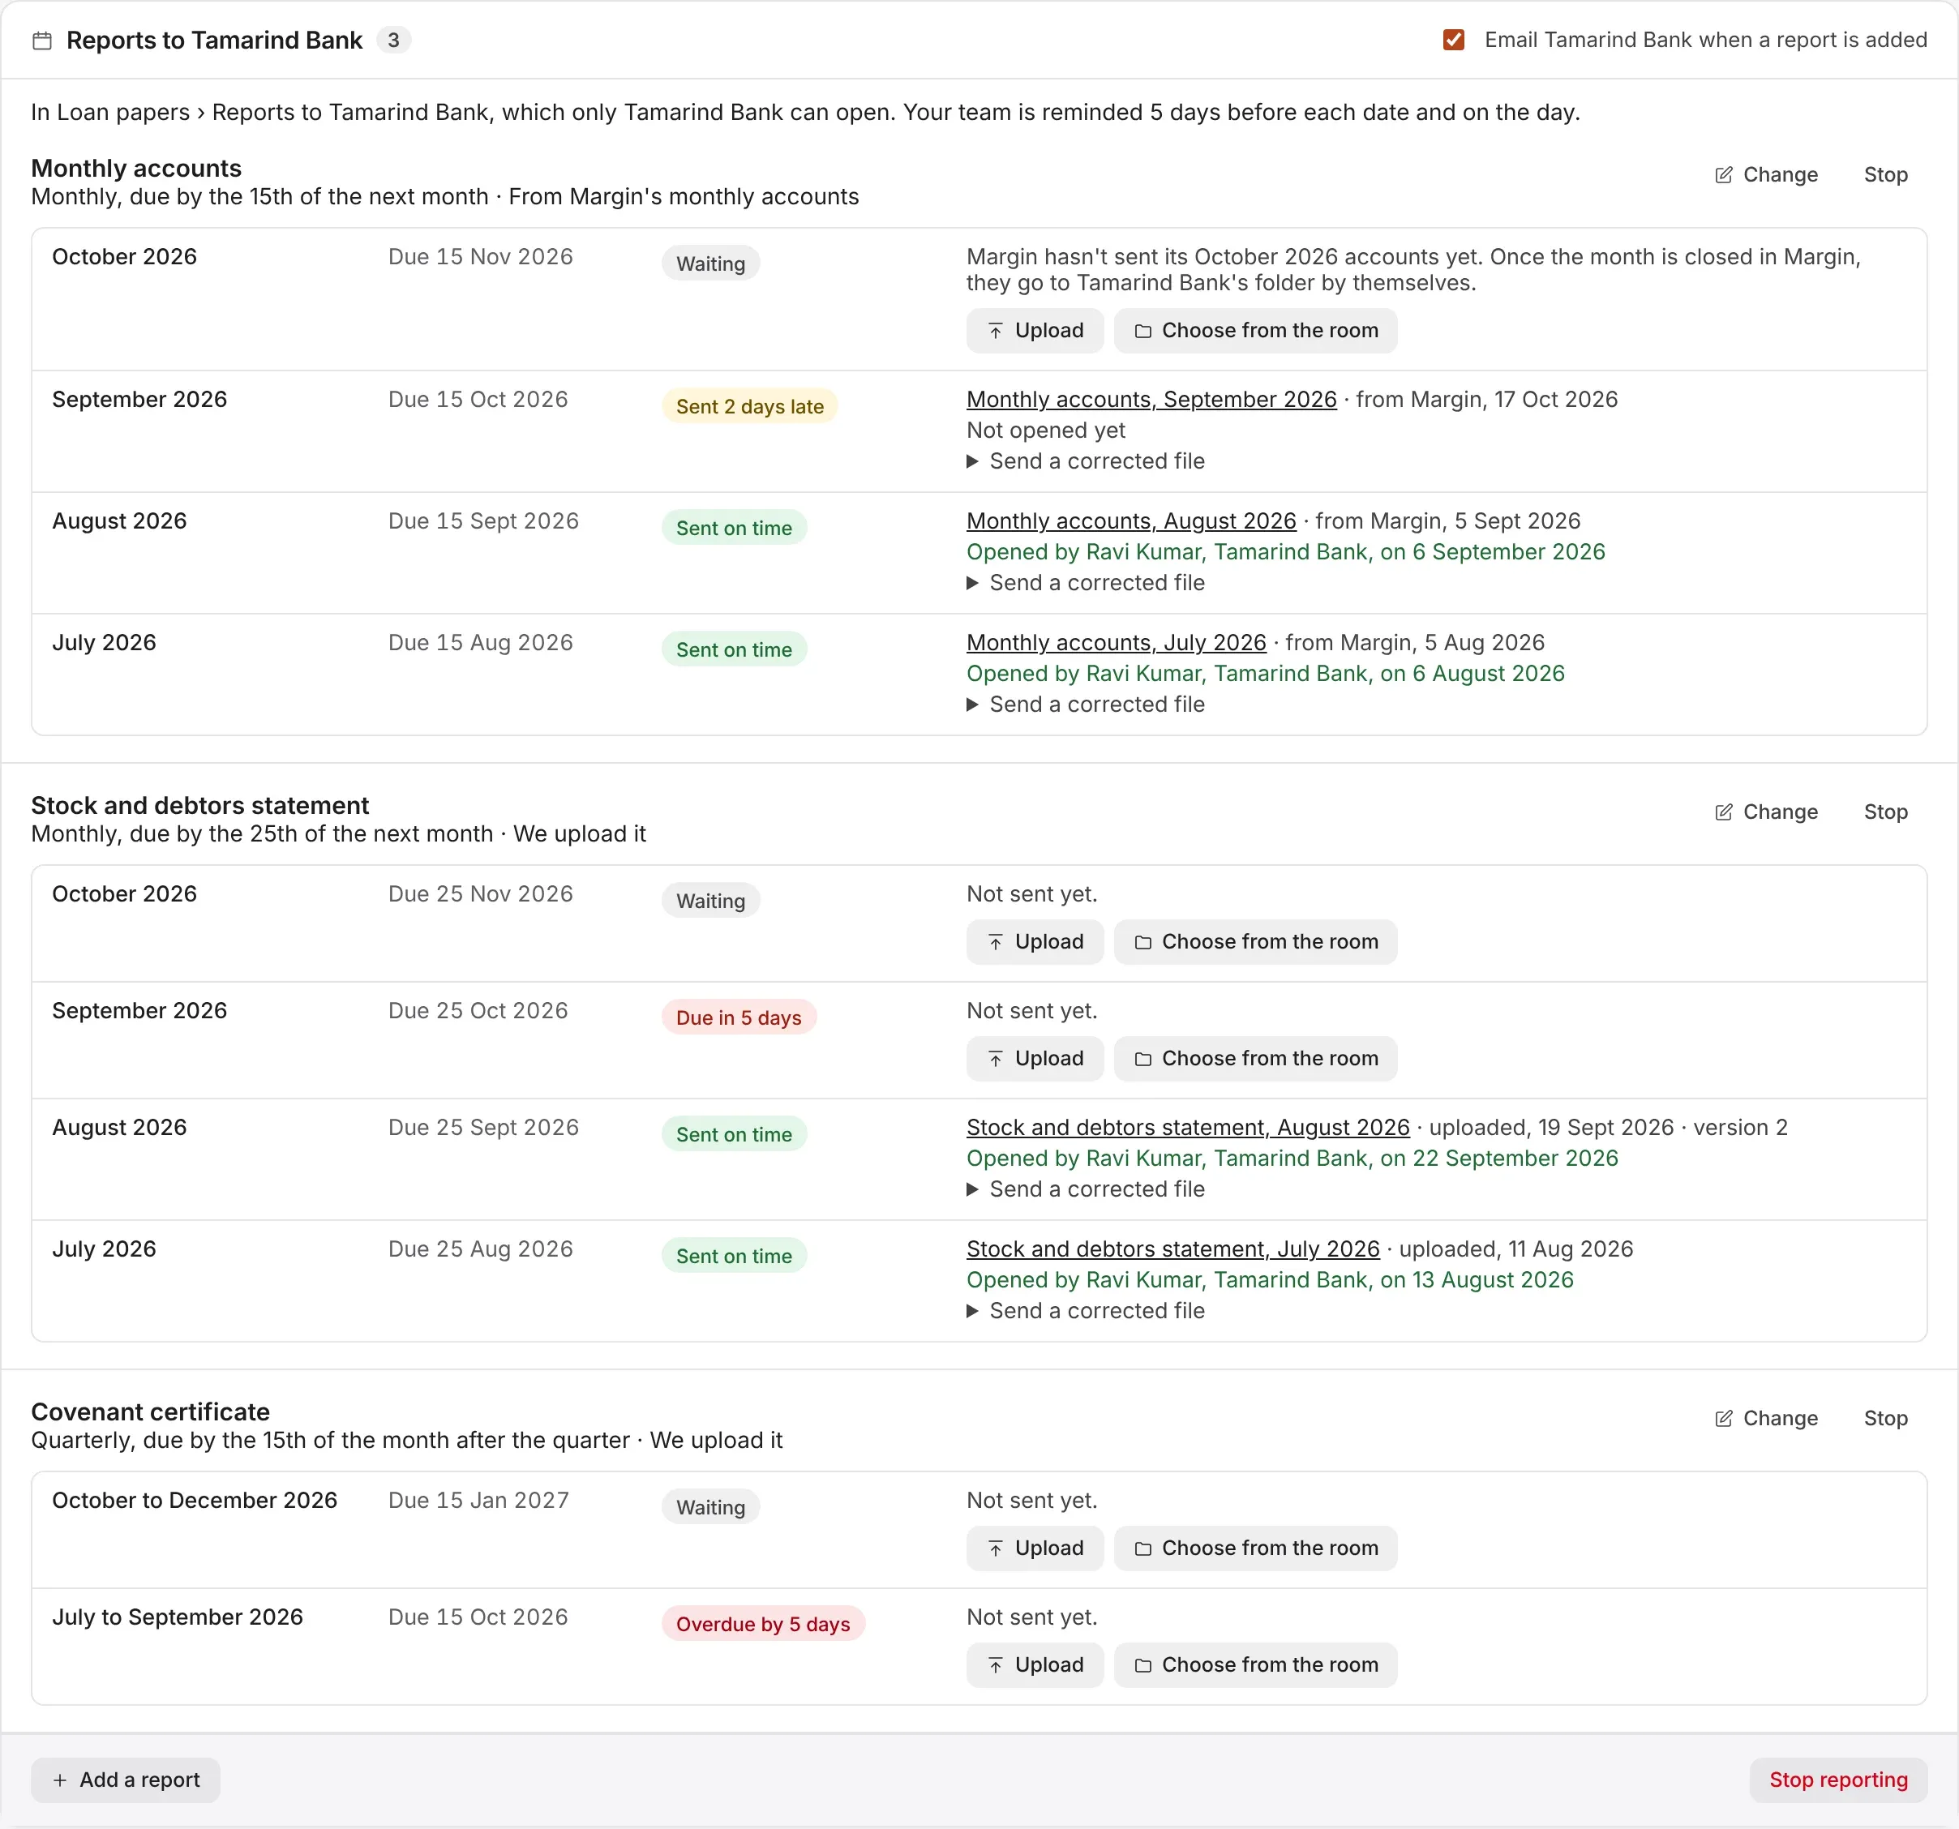Click the red Stop reporting button
Viewport: 1959px width, 1829px height.
pyautogui.click(x=1838, y=1780)
